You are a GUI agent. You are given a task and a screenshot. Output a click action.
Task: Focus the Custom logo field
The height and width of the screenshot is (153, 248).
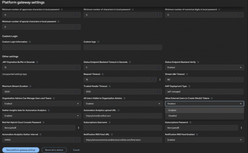(123, 47)
